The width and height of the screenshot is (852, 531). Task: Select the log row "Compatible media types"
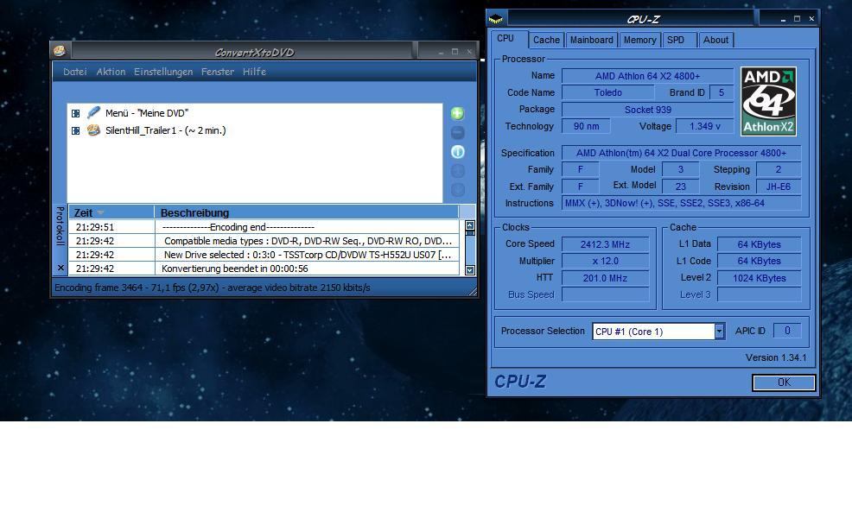tap(264, 241)
